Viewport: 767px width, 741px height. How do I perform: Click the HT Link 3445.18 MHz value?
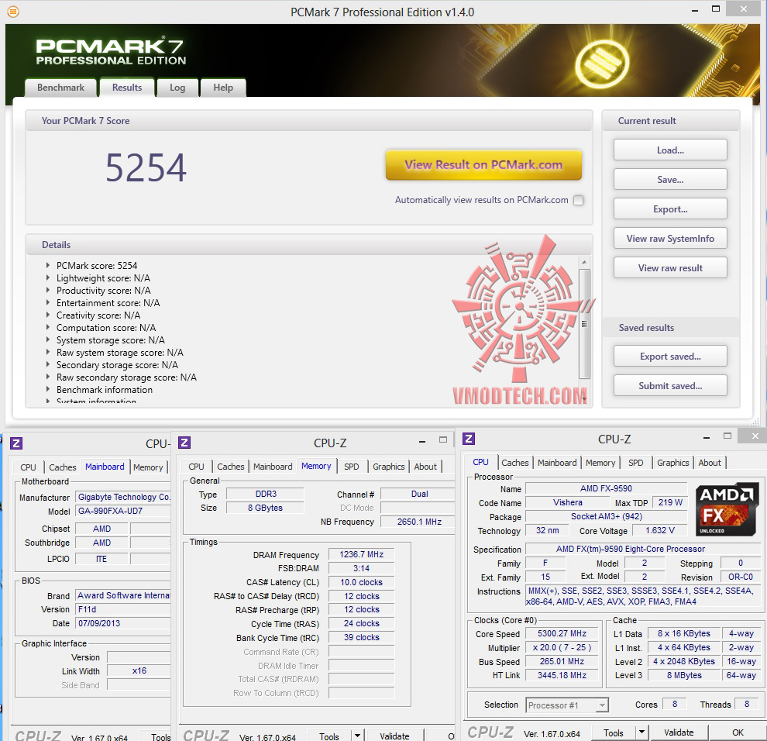pyautogui.click(x=562, y=675)
